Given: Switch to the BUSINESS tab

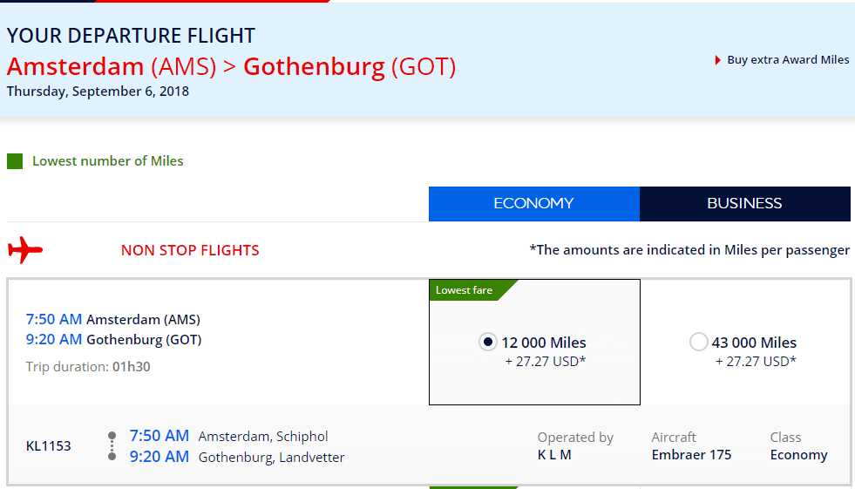Looking at the screenshot, I should (745, 204).
